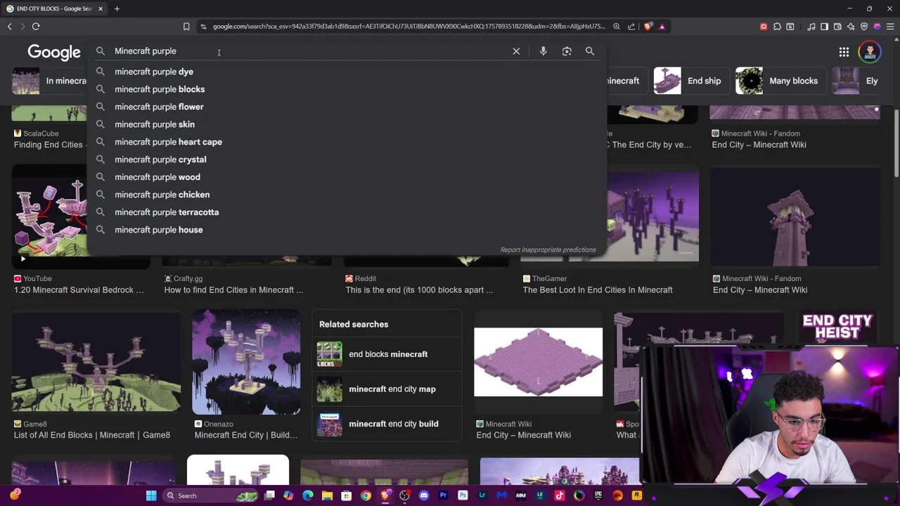Viewport: 900px width, 506px height.
Task: Select the END CITY BLOCKS tab
Action: pyautogui.click(x=53, y=8)
